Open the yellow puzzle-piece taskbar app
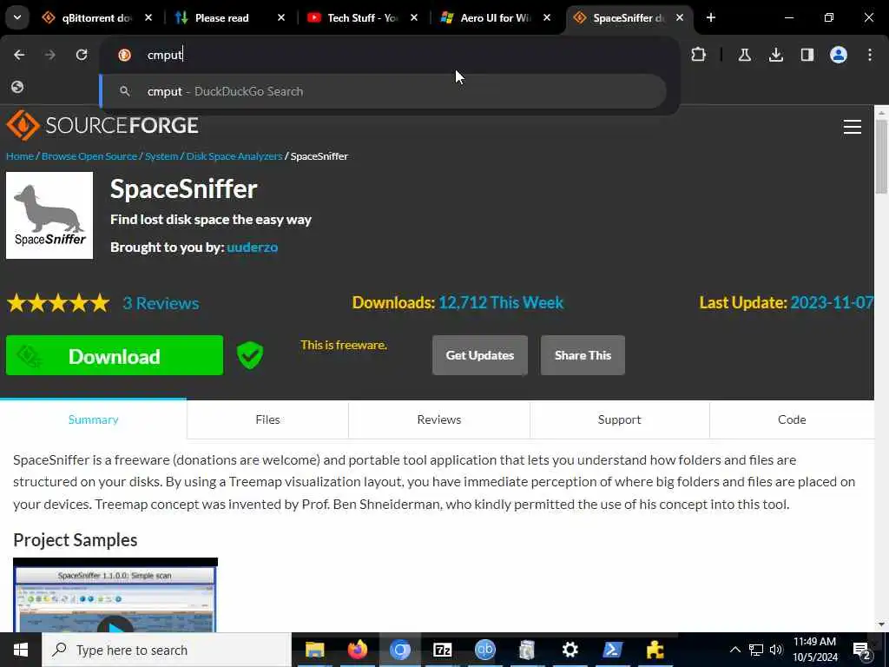The width and height of the screenshot is (889, 667). click(x=655, y=650)
